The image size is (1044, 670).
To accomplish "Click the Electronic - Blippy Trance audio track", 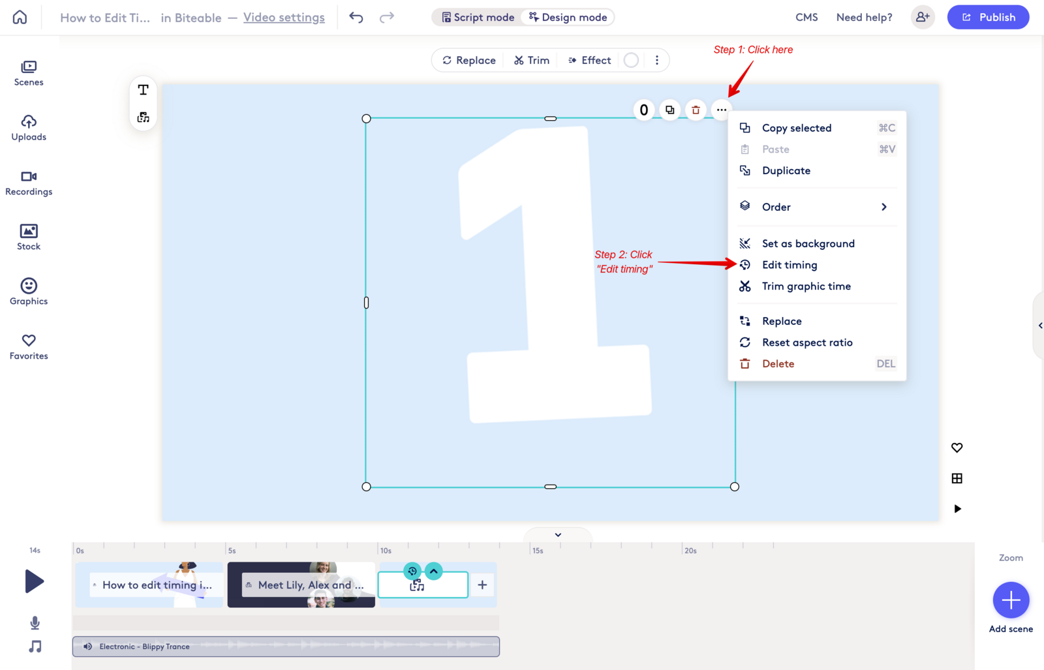I will 286,647.
